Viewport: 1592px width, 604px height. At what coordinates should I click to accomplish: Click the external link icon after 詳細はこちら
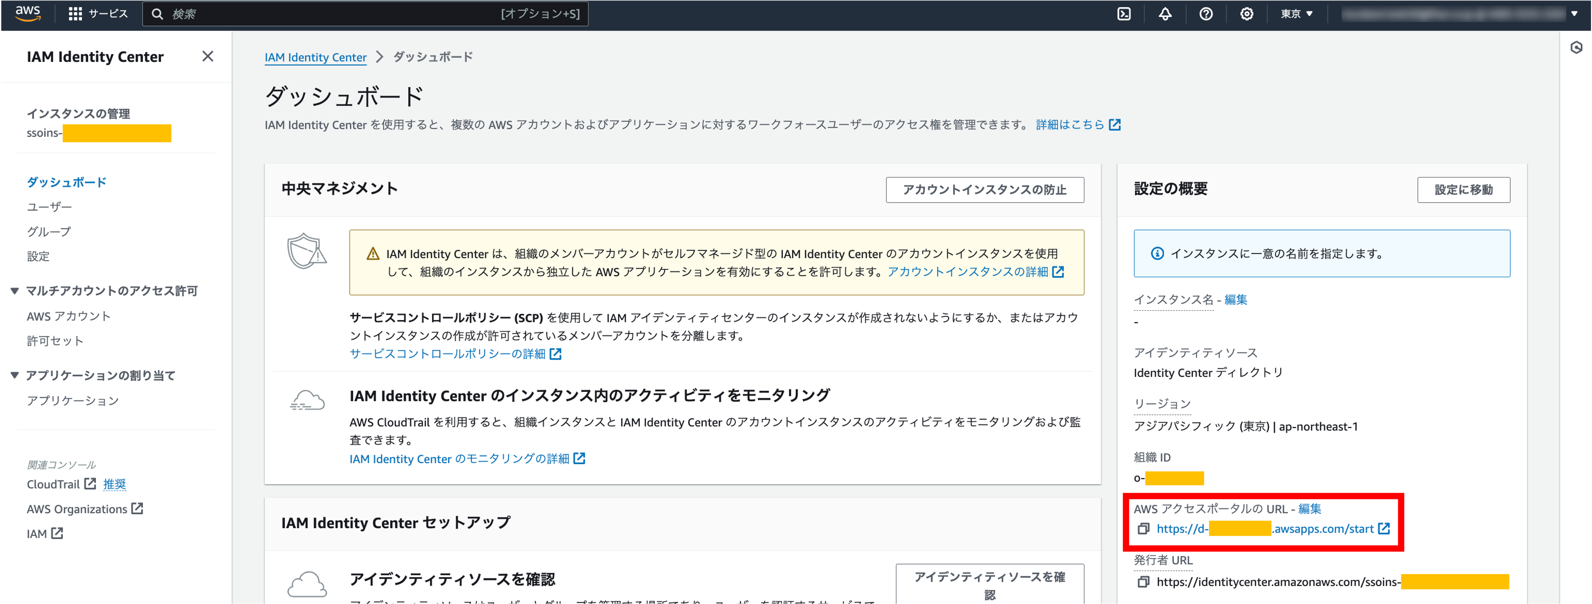pyautogui.click(x=1115, y=125)
